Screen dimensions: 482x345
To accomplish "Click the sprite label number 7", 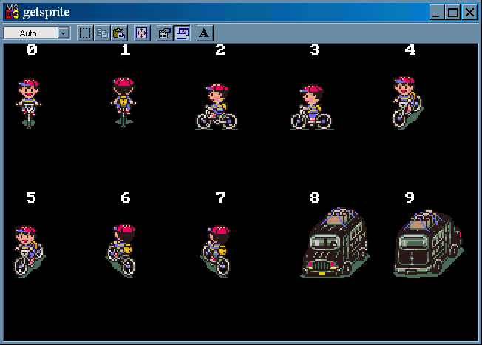I will click(220, 198).
